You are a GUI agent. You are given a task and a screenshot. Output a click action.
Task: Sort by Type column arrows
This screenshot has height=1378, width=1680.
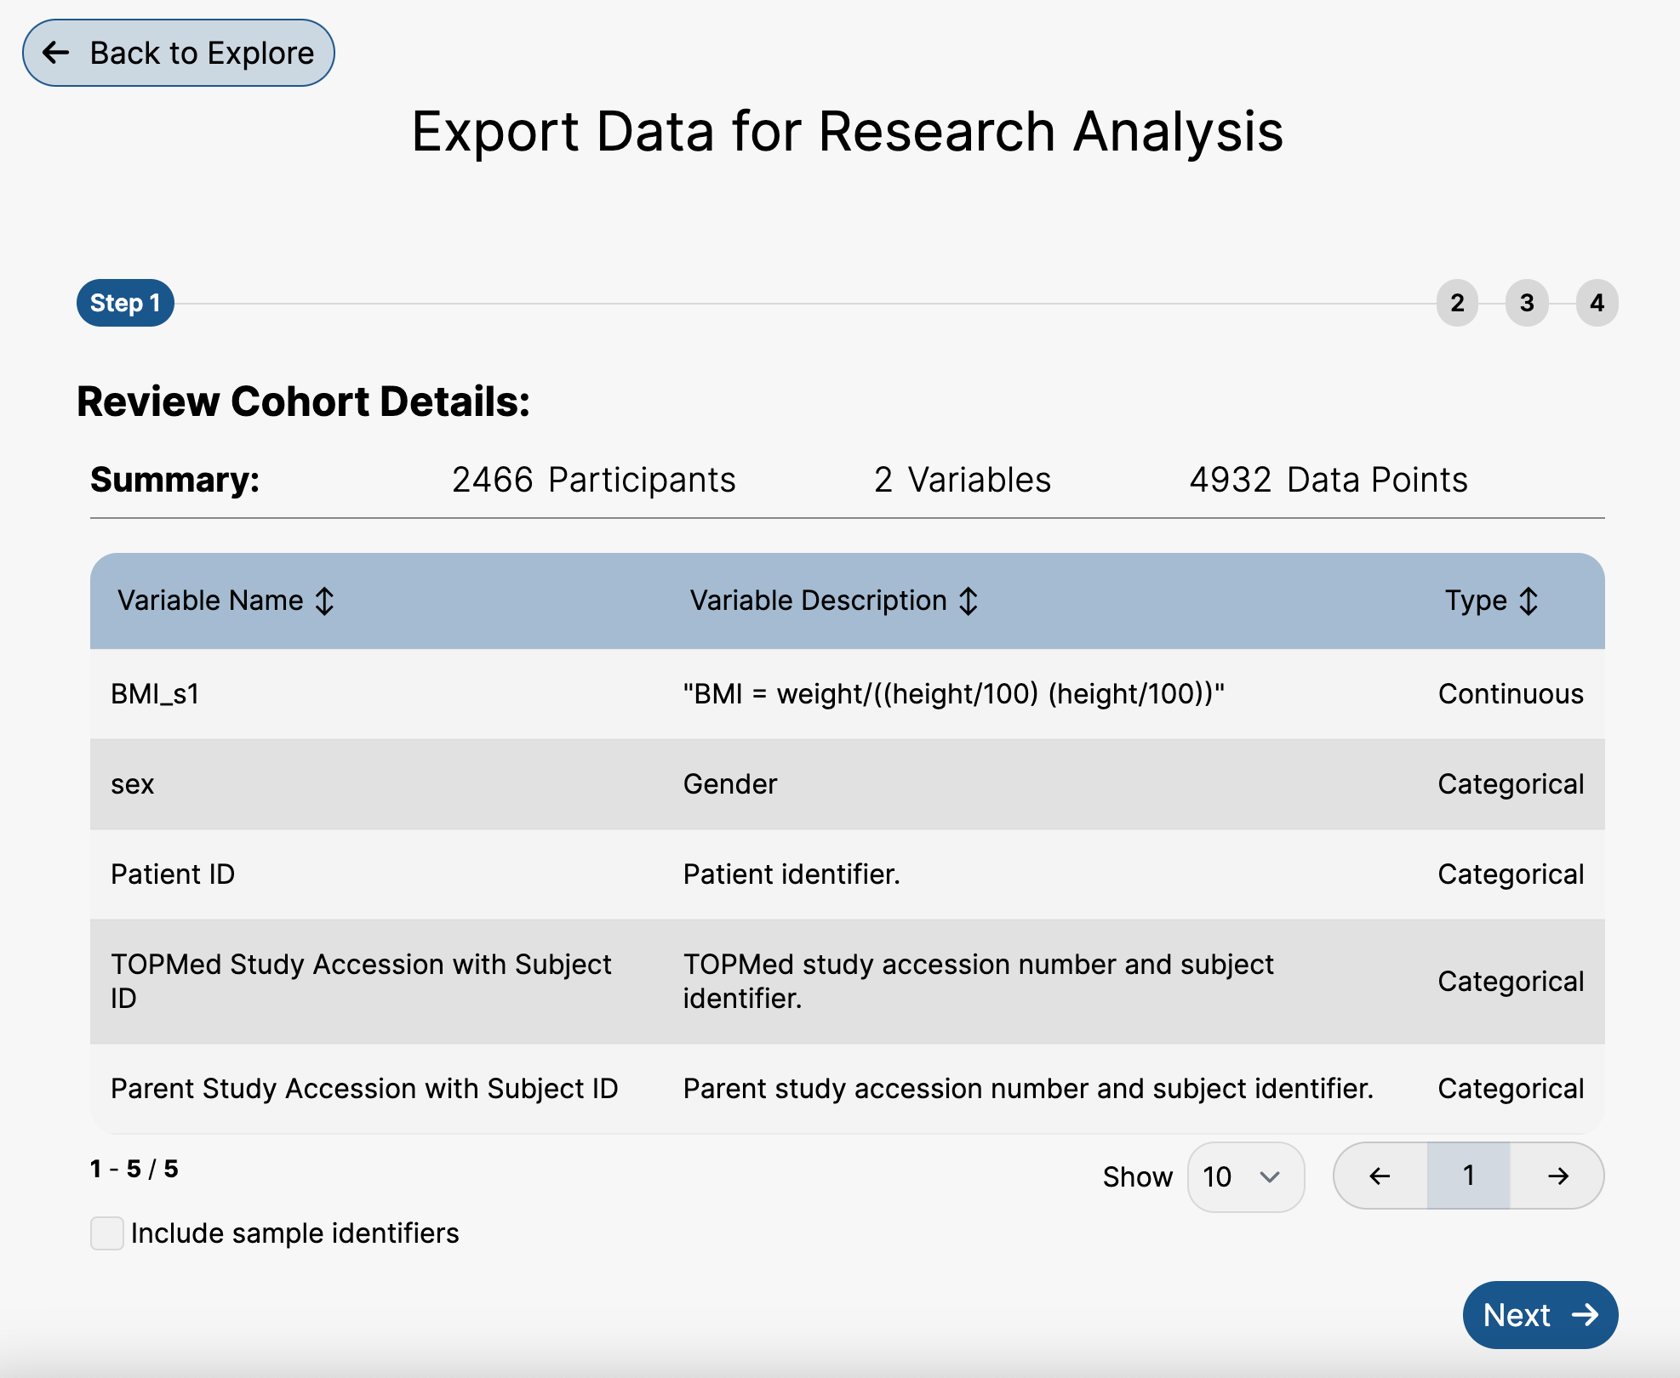[x=1529, y=601]
